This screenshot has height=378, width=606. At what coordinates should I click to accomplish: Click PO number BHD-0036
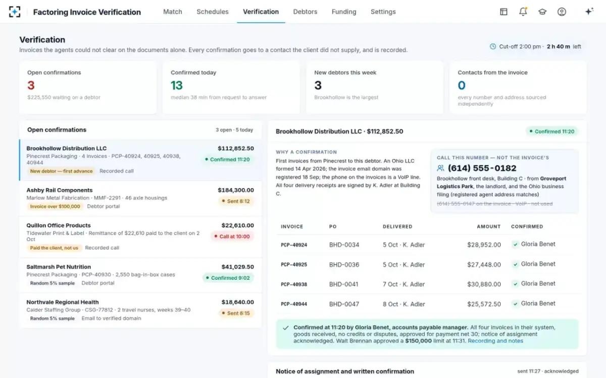tap(344, 265)
